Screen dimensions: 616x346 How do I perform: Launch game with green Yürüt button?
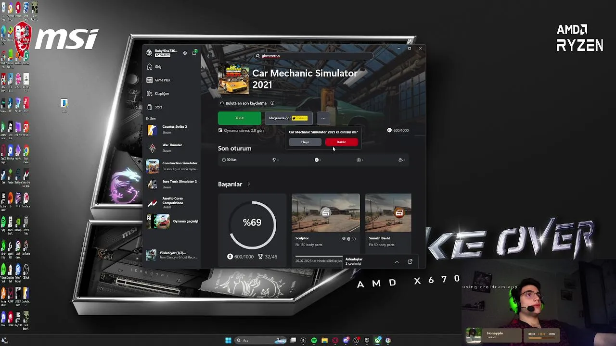point(239,118)
